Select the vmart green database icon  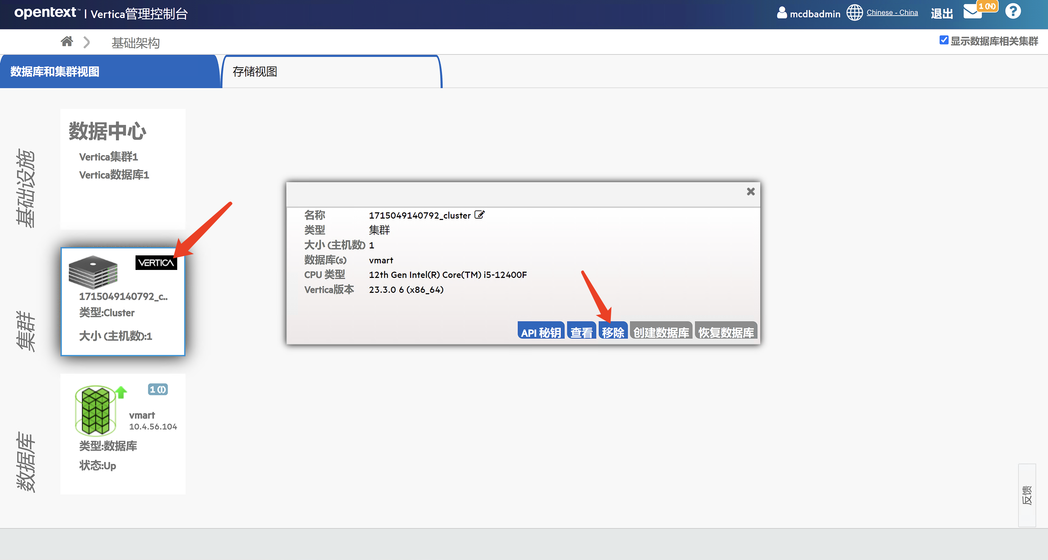point(96,410)
